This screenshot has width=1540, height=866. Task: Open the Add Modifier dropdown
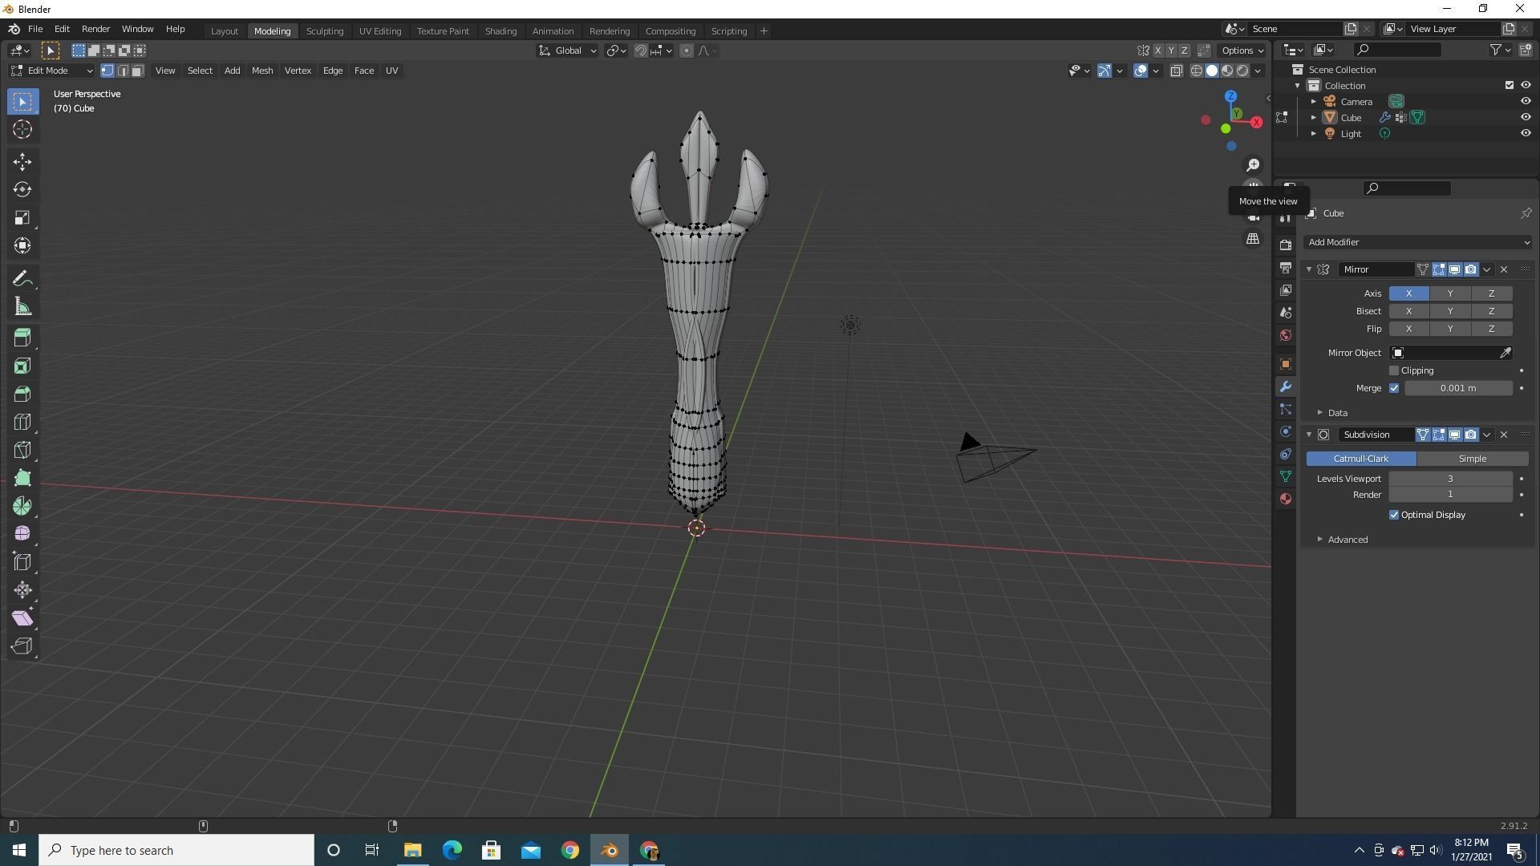point(1416,241)
